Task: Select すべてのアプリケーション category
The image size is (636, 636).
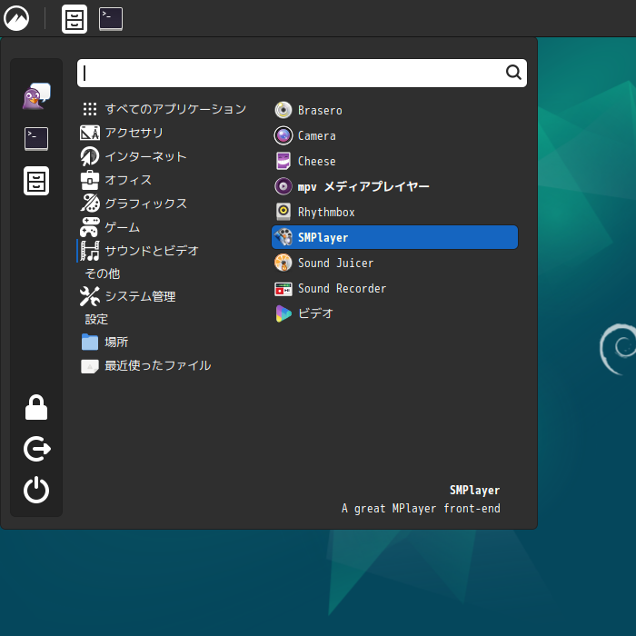Action: pos(174,109)
